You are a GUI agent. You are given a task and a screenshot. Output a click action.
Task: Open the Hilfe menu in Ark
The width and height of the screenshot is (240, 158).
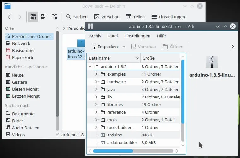coord(161,36)
